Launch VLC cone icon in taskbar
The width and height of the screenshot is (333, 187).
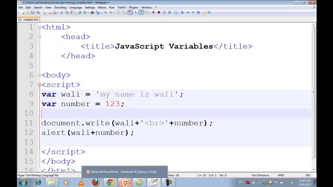click(x=81, y=183)
